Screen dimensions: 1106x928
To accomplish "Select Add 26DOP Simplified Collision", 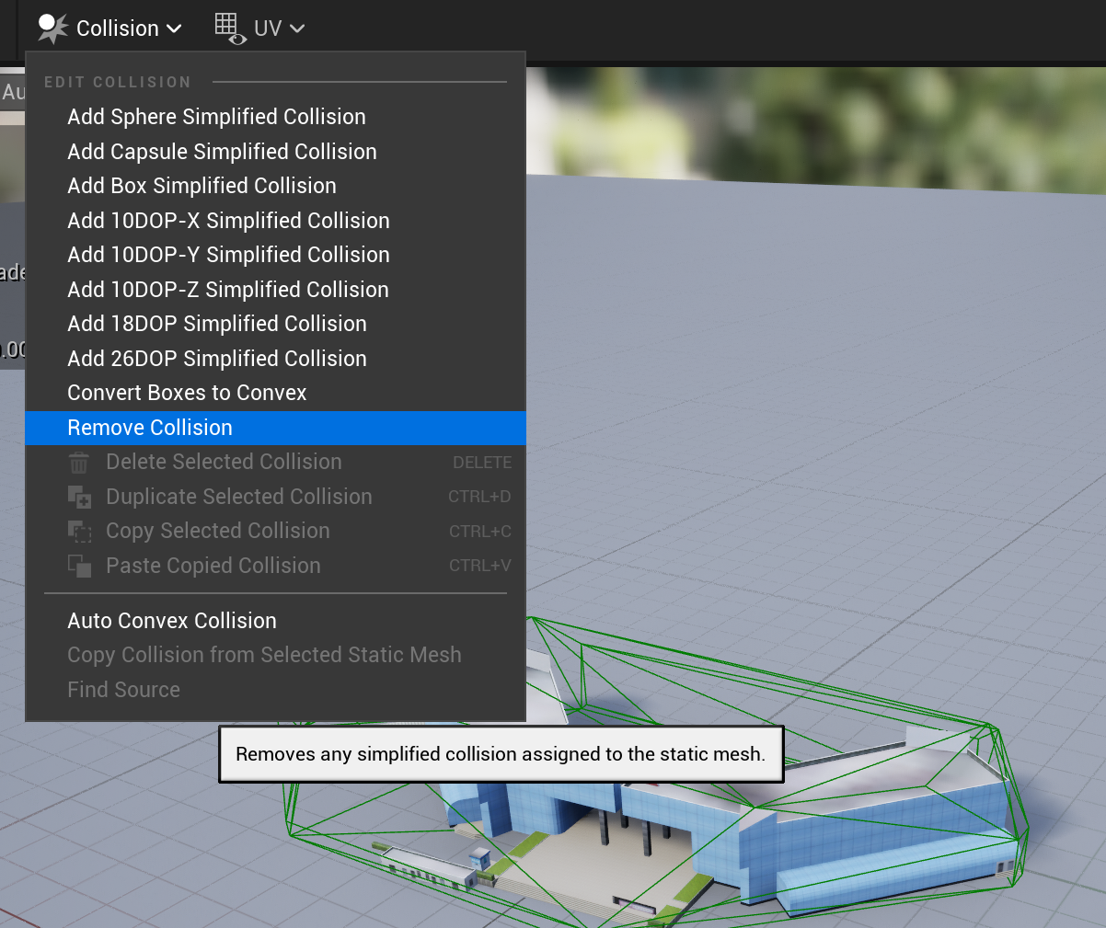I will click(216, 358).
